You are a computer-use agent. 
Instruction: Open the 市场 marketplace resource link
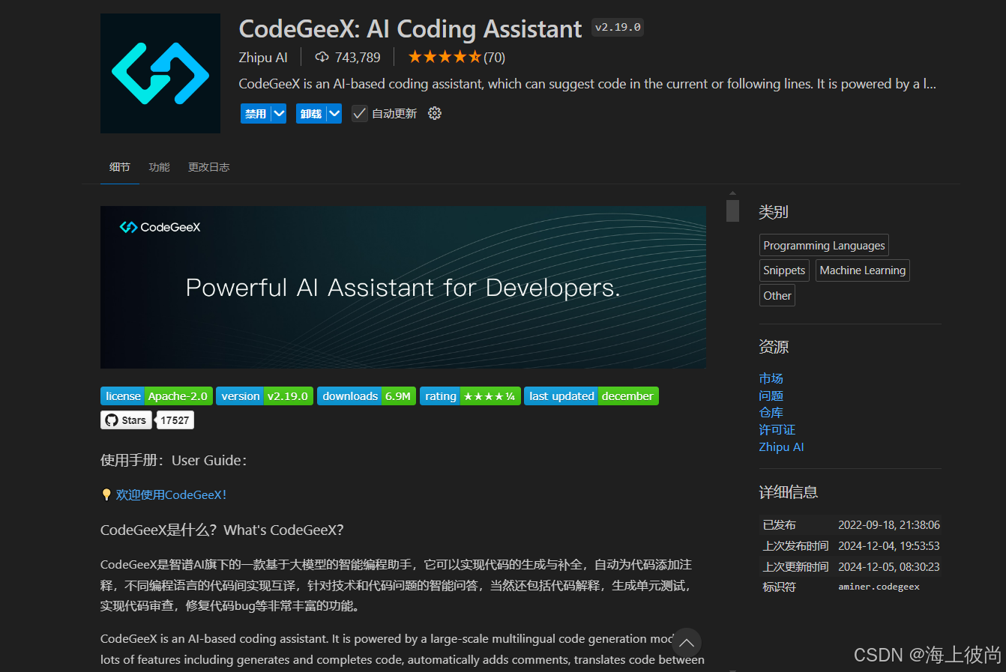coord(771,379)
